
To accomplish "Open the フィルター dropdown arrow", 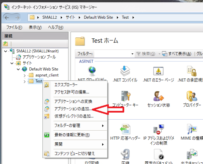I will (x=132, y=54).
